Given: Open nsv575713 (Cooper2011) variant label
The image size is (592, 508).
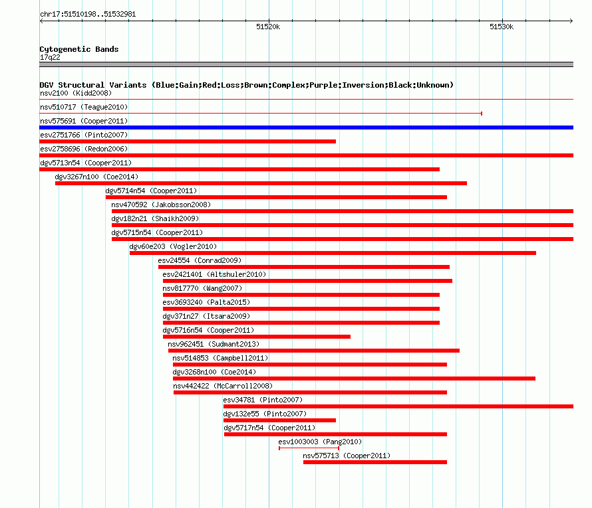Looking at the screenshot, I should (x=347, y=456).
